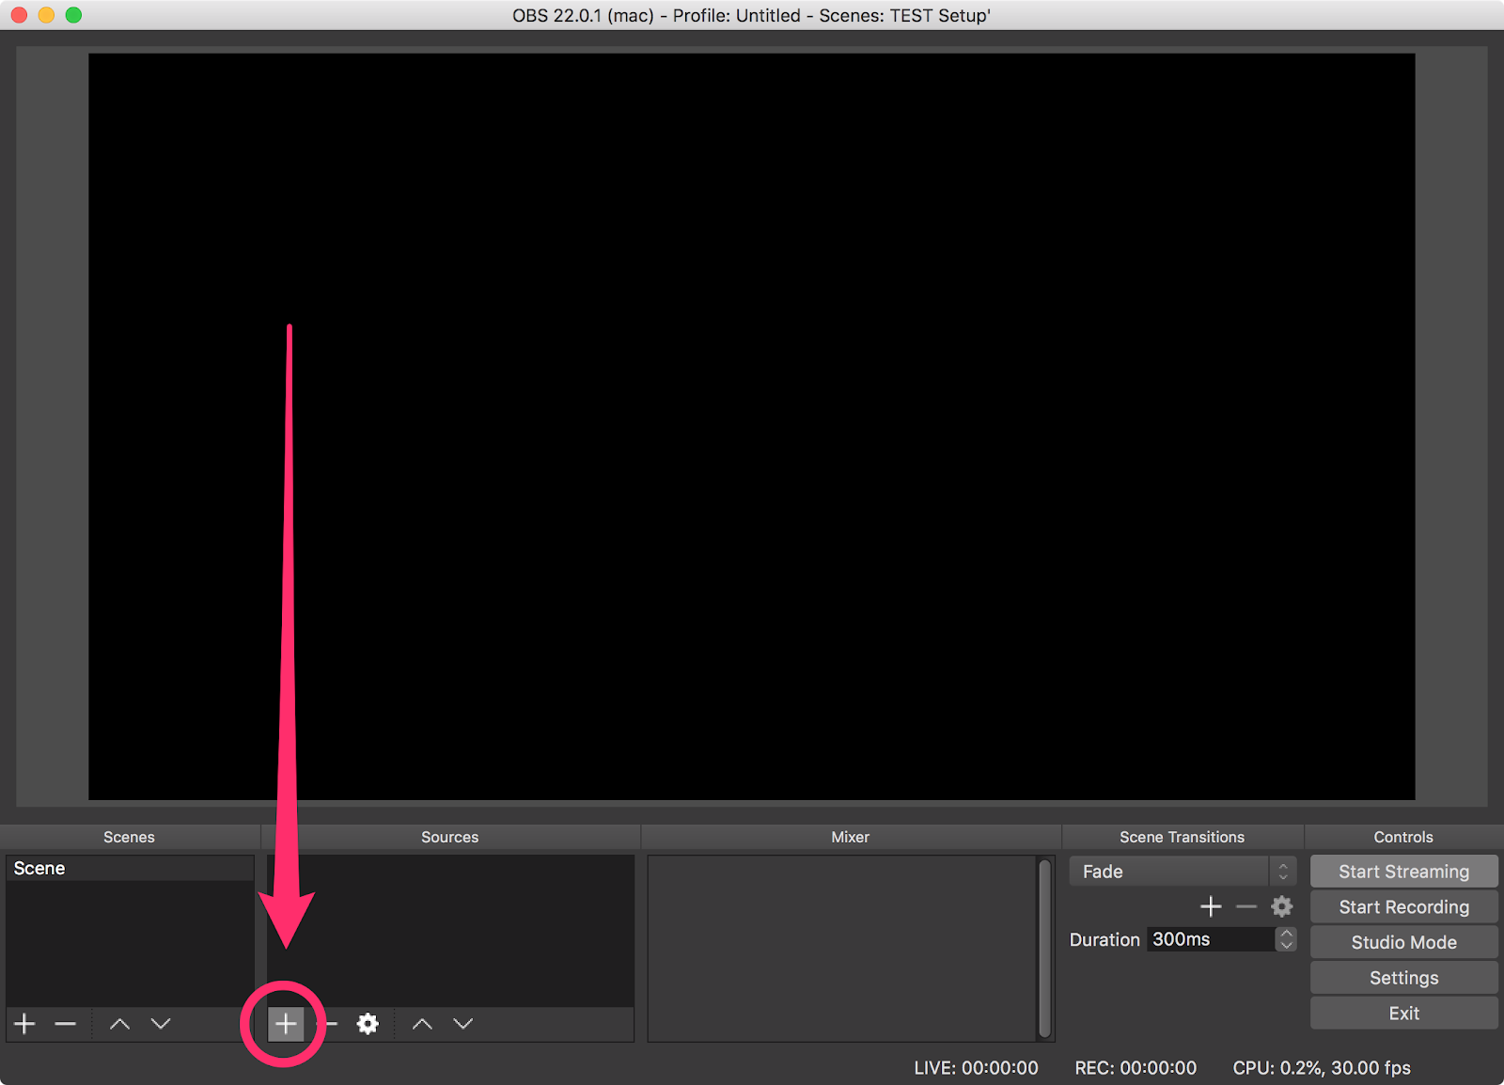Remove selected scene with minus icon
The width and height of the screenshot is (1504, 1085).
(x=65, y=1024)
